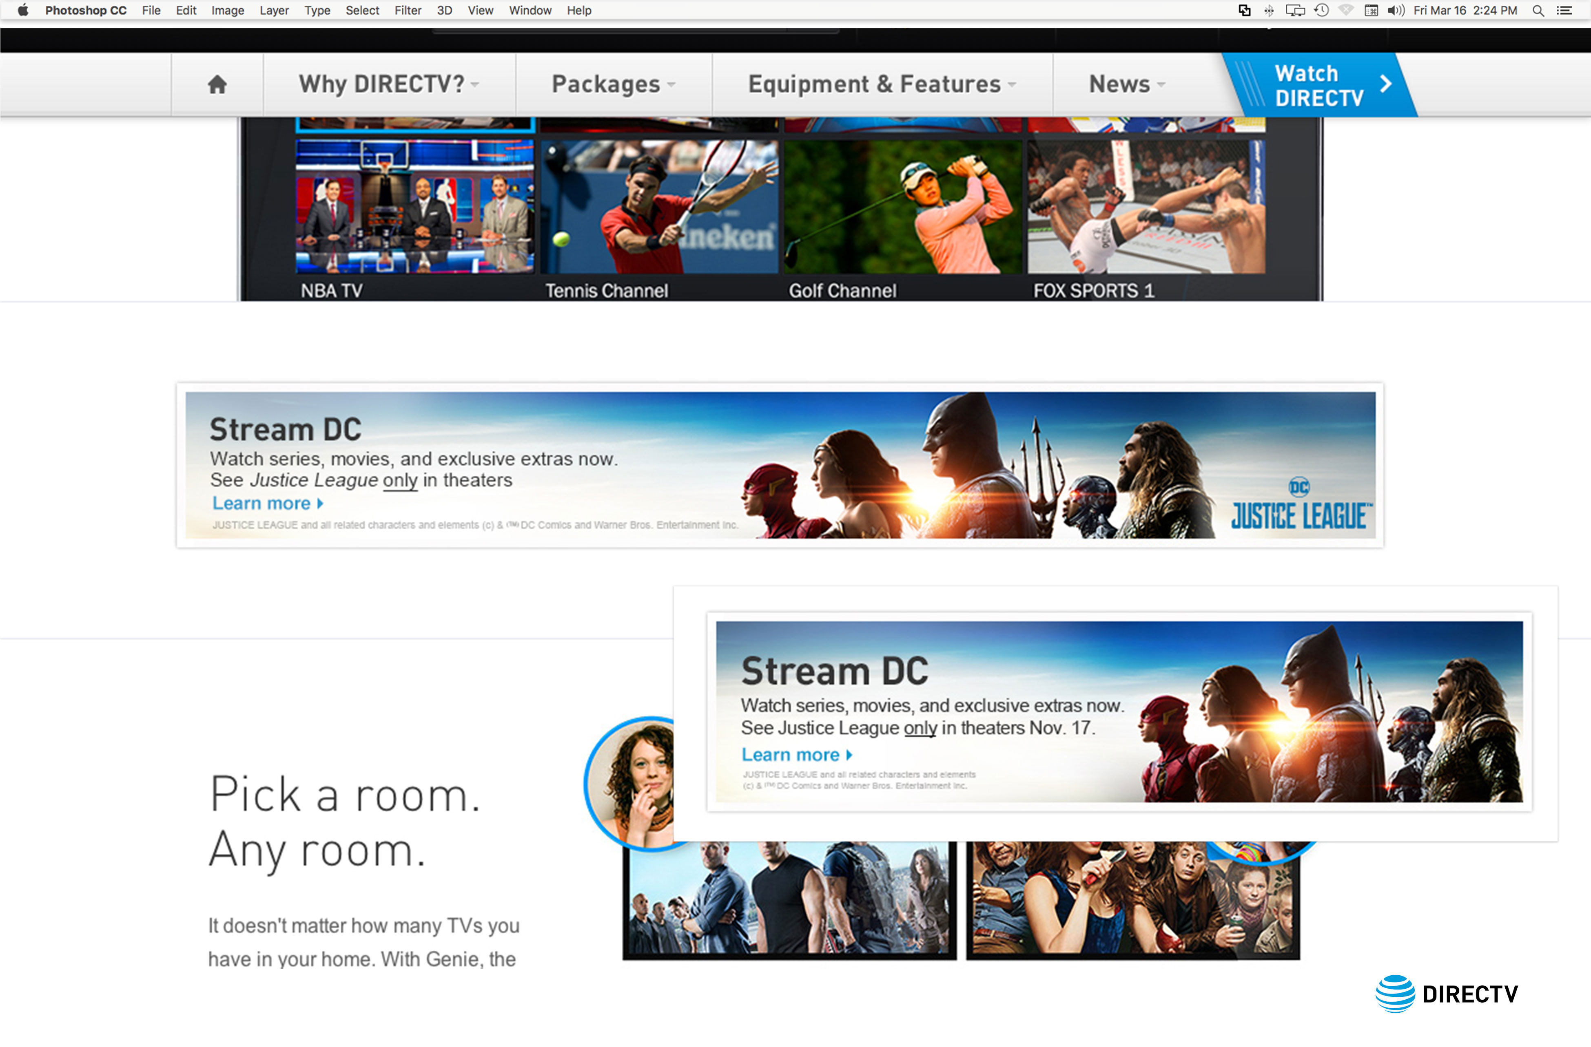Select the Tennis Channel thumbnail
The width and height of the screenshot is (1591, 1047).
[x=658, y=206]
